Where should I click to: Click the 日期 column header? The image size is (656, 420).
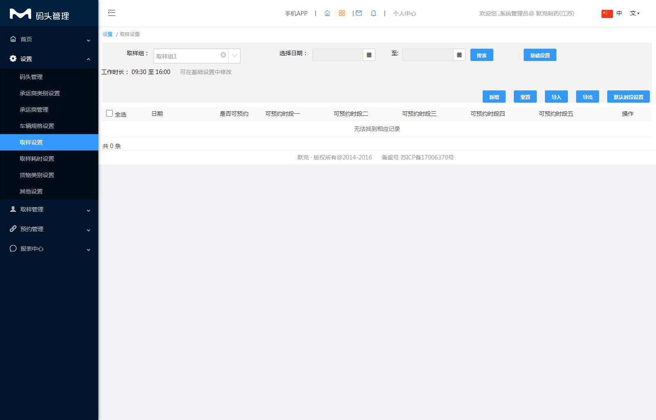click(157, 114)
